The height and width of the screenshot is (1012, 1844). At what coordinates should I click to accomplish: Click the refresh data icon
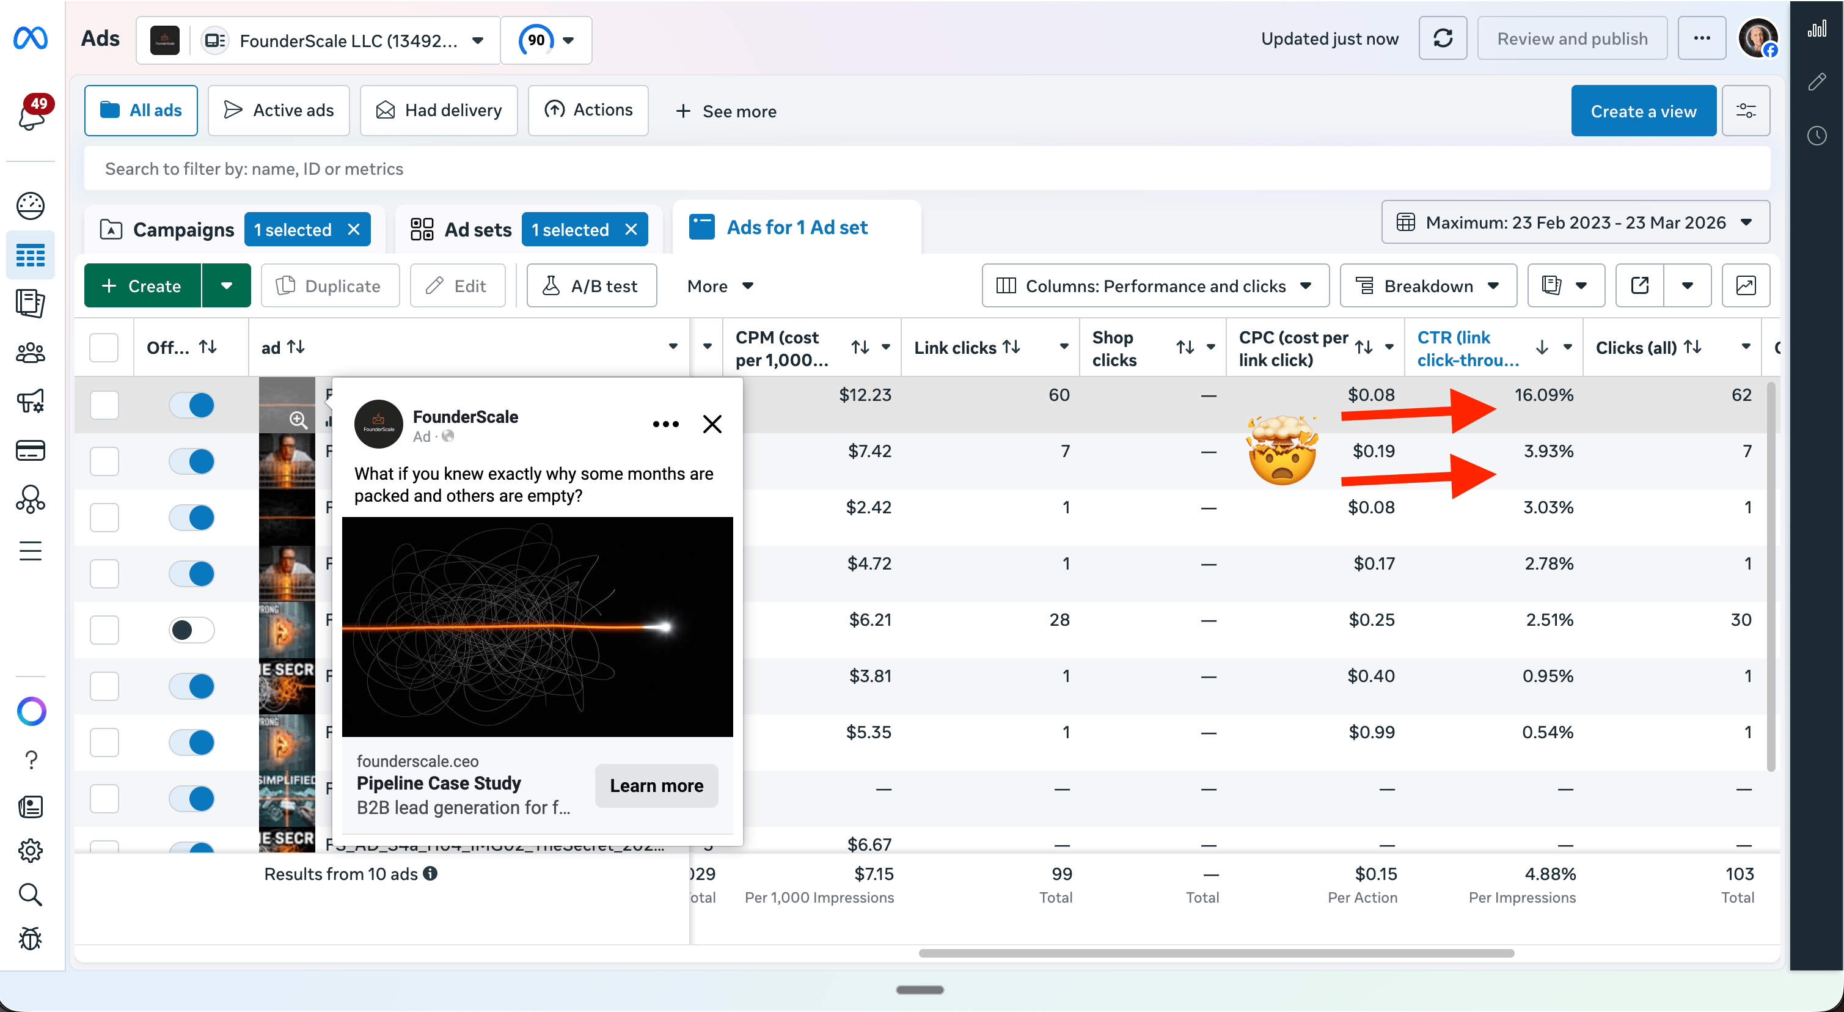(1443, 38)
